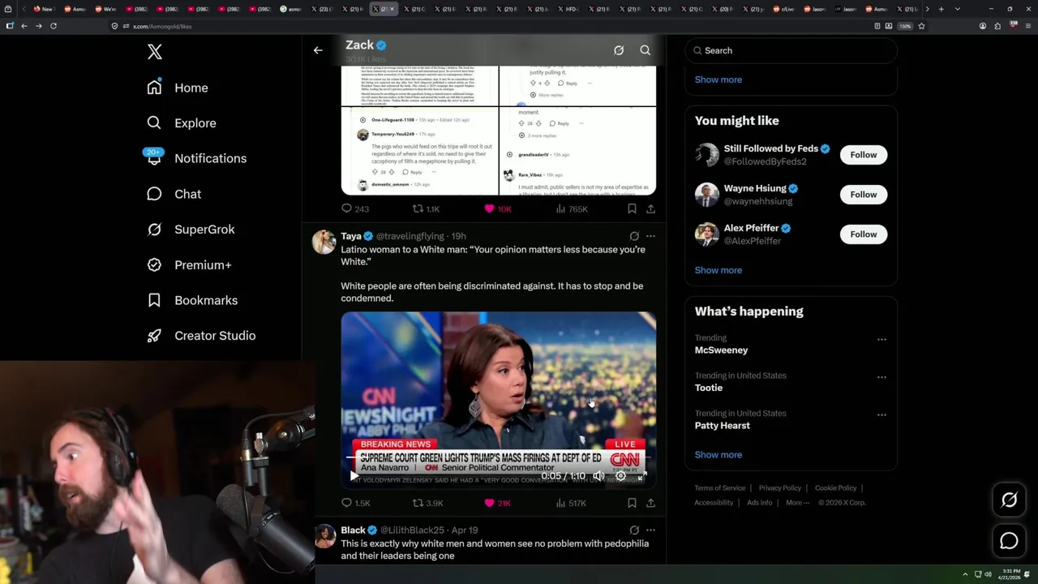Click the CNN video progress bar
This screenshot has width=1038, height=584.
(x=498, y=457)
